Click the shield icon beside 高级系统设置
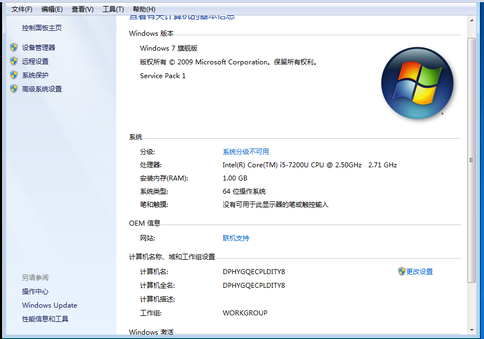484x339 pixels. tap(14, 89)
